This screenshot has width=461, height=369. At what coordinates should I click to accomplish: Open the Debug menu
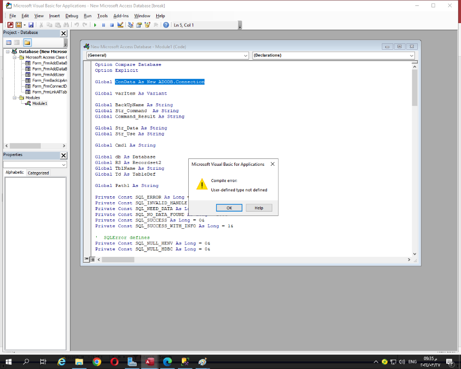(72, 16)
